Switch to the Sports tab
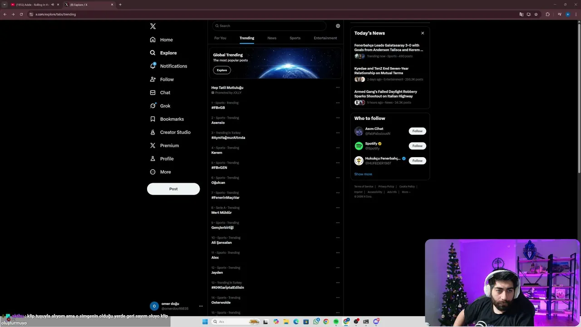The height and width of the screenshot is (327, 581). point(295,38)
